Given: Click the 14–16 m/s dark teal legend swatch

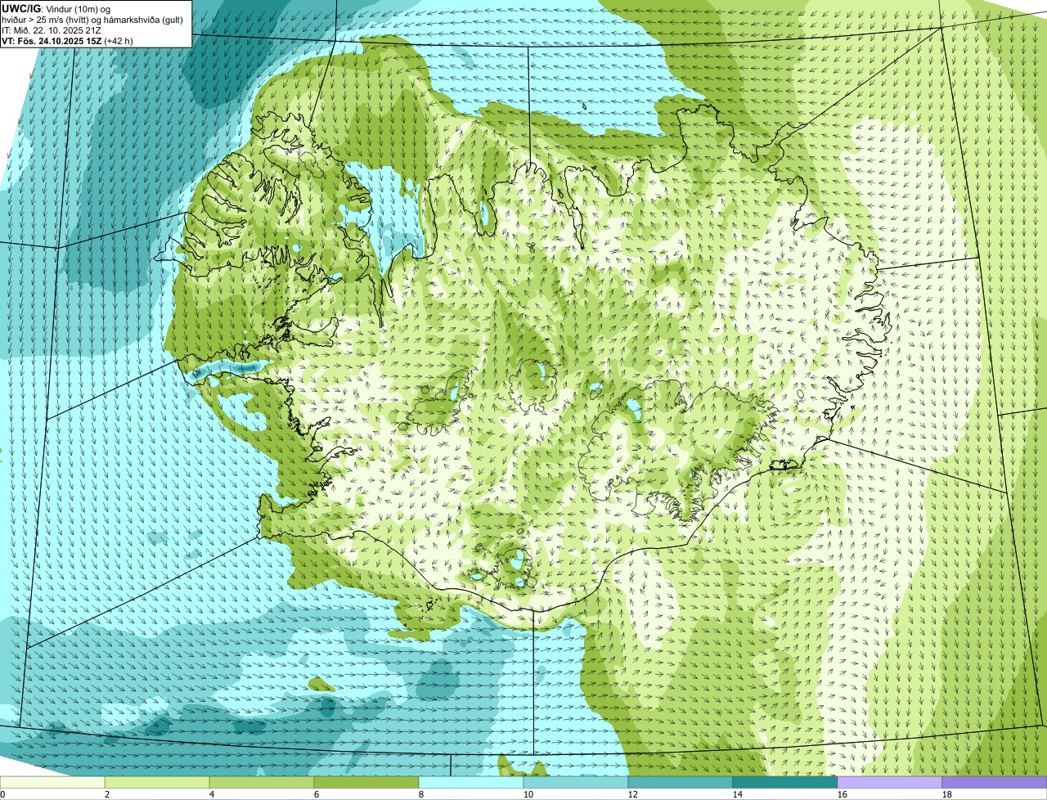Looking at the screenshot, I should point(785,782).
